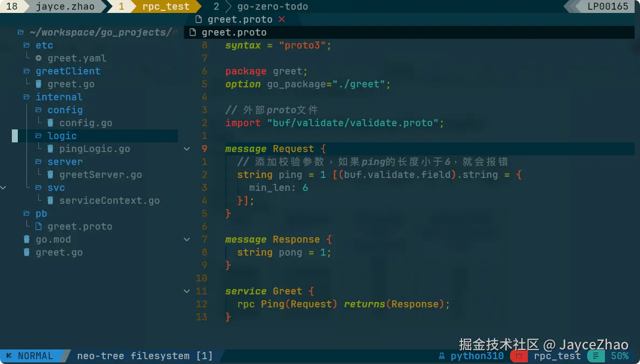
Task: Click the file icon in greet.proto winbar
Action: (192, 32)
